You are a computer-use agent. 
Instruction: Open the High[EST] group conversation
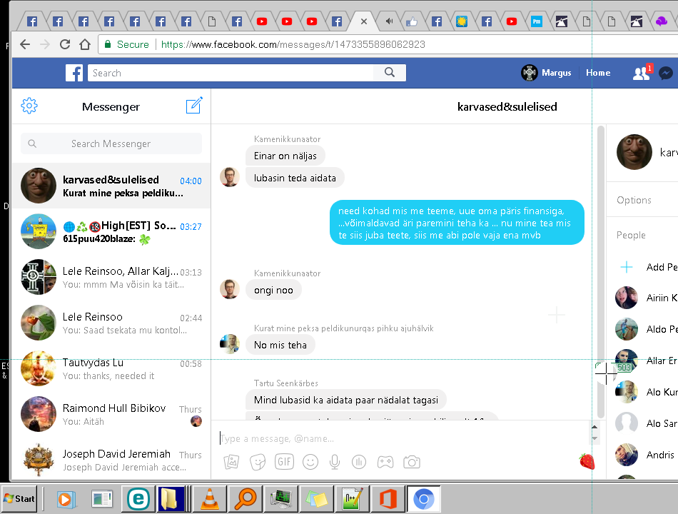tap(111, 231)
